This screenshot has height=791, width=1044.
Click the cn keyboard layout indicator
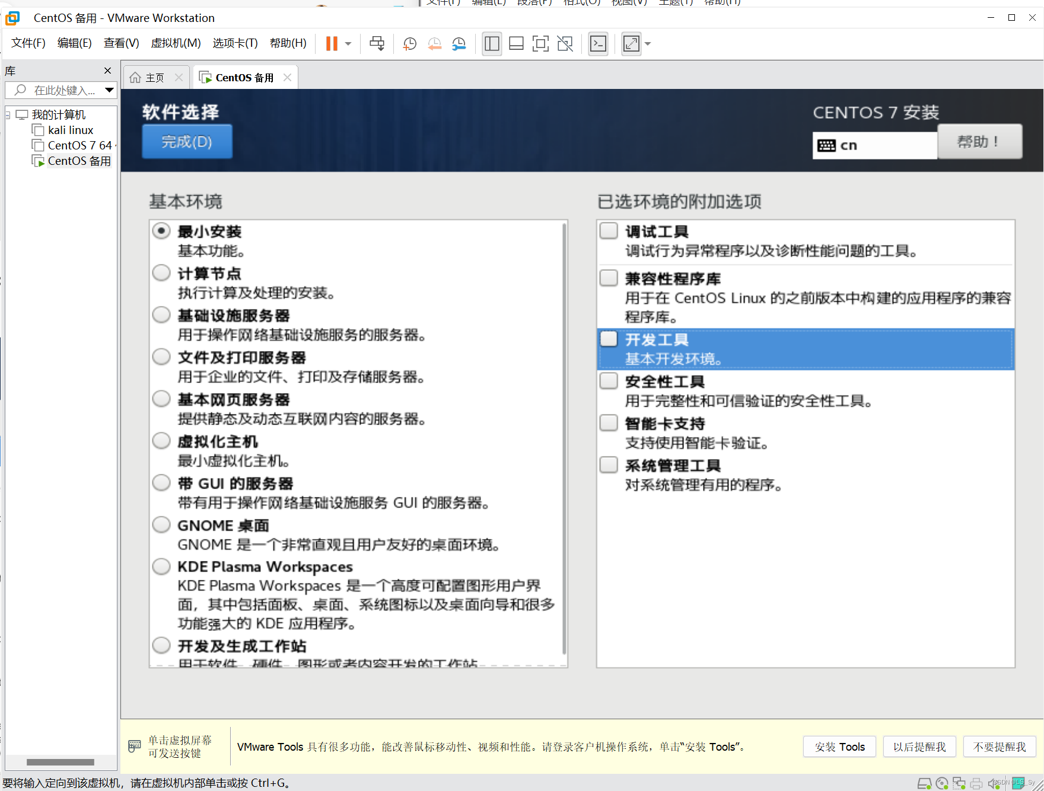point(874,145)
